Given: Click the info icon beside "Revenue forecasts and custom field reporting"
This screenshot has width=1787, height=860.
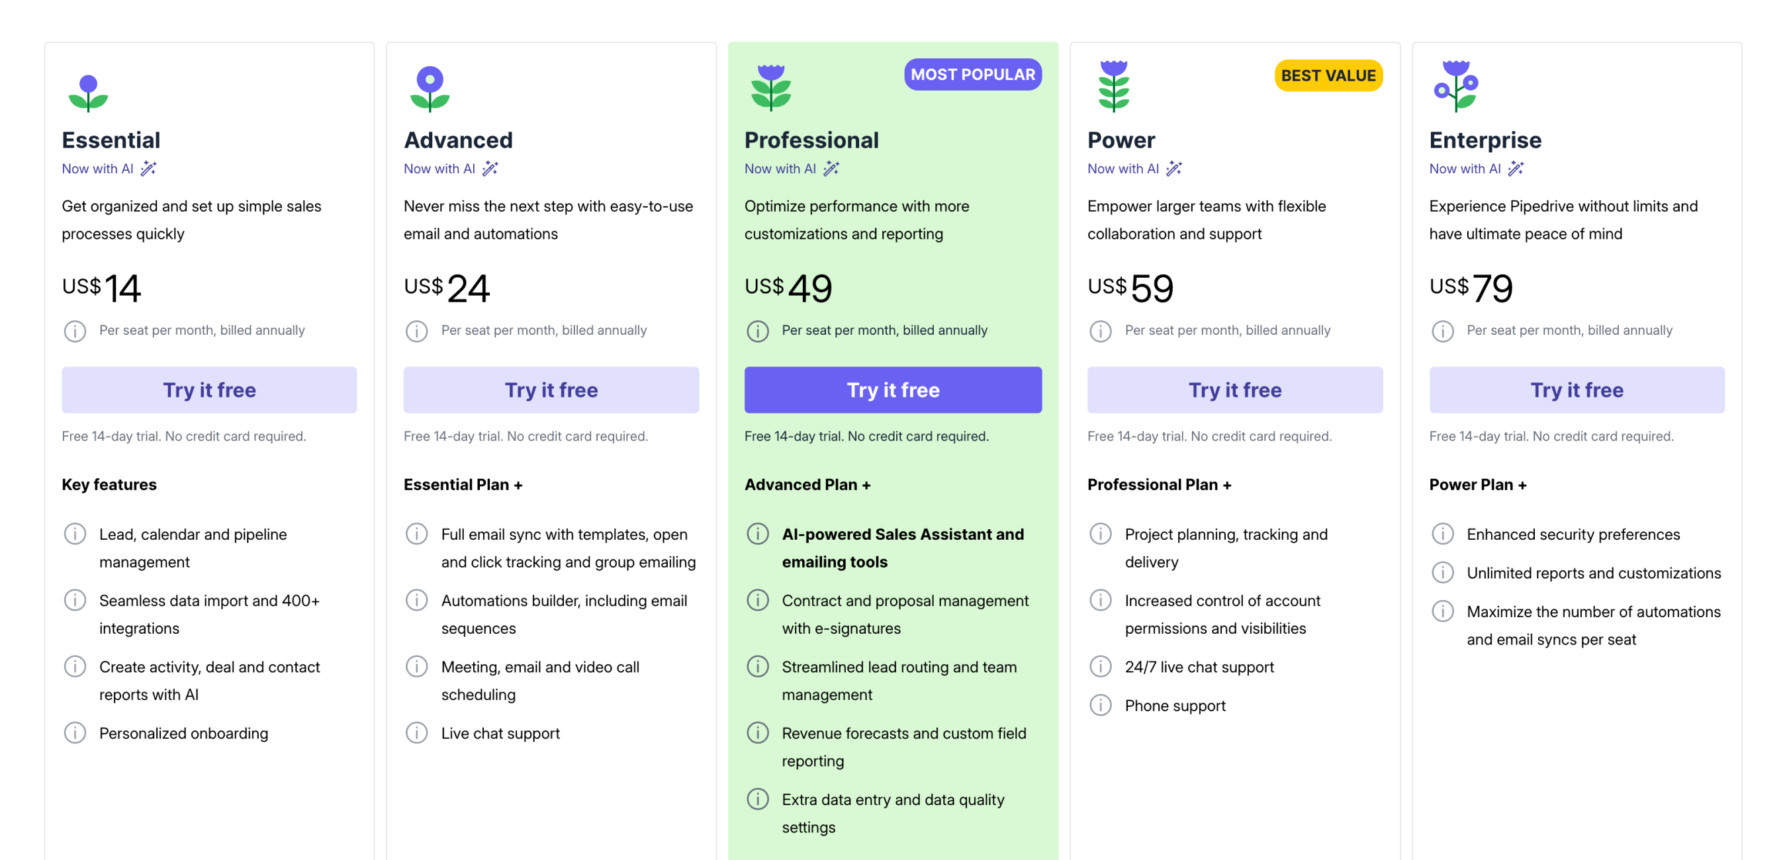Looking at the screenshot, I should tap(758, 732).
